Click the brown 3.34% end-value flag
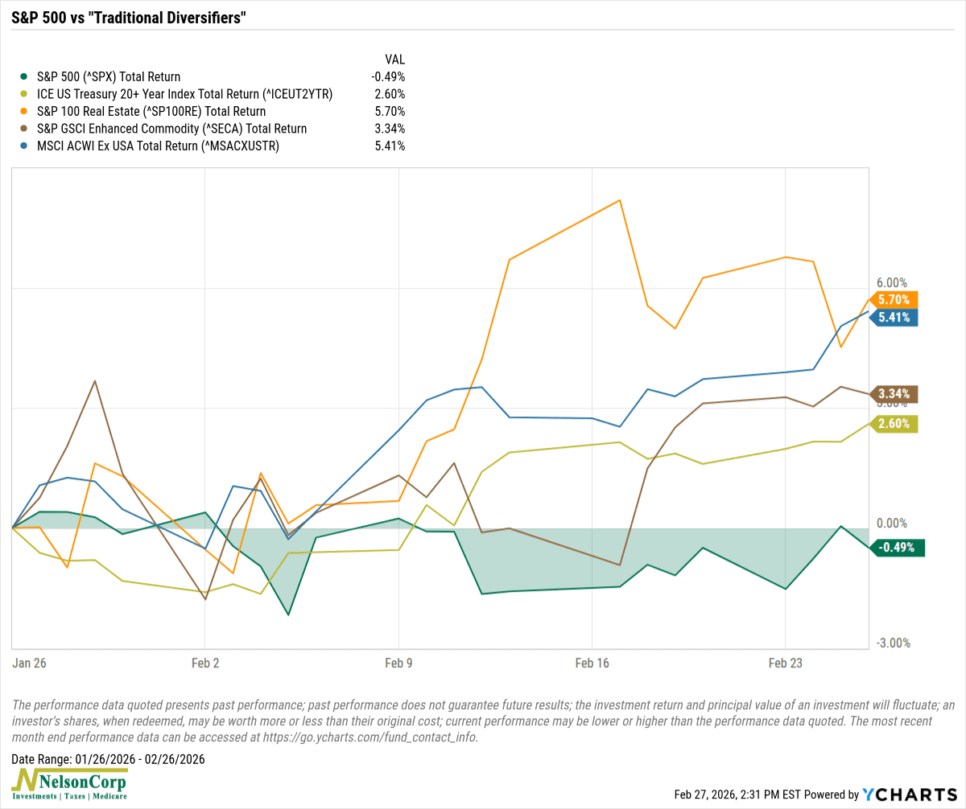The width and height of the screenshot is (966, 809). (894, 394)
